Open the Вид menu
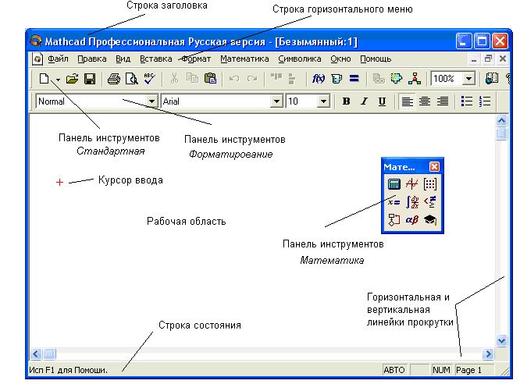The height and width of the screenshot is (384, 520). coord(123,59)
